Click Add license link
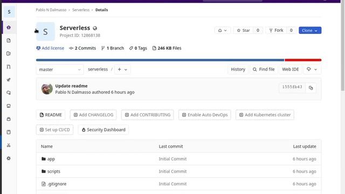 (x=50, y=48)
